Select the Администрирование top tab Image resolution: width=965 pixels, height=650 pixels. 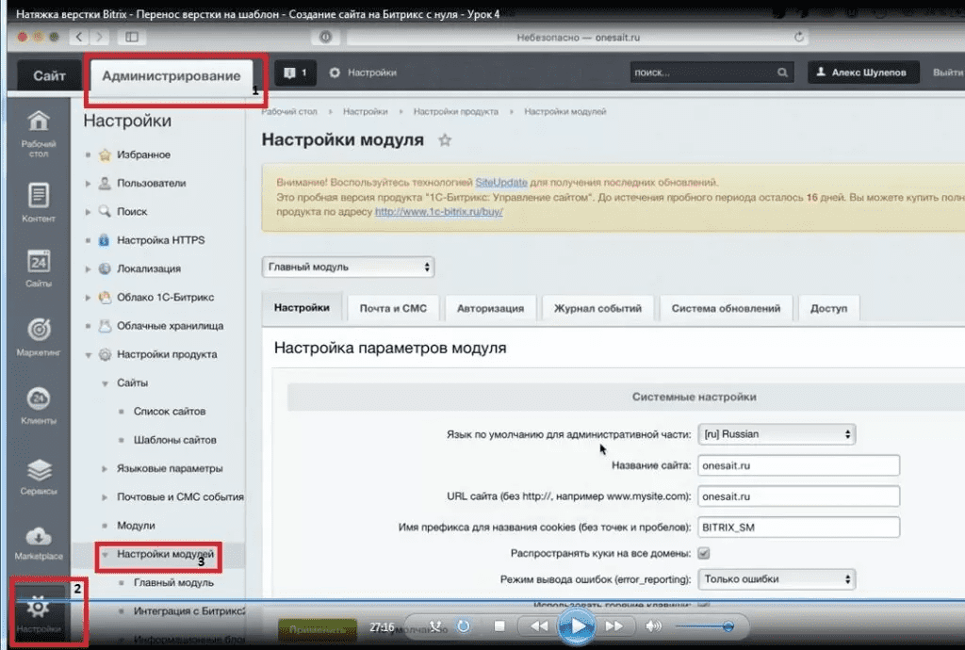click(172, 75)
